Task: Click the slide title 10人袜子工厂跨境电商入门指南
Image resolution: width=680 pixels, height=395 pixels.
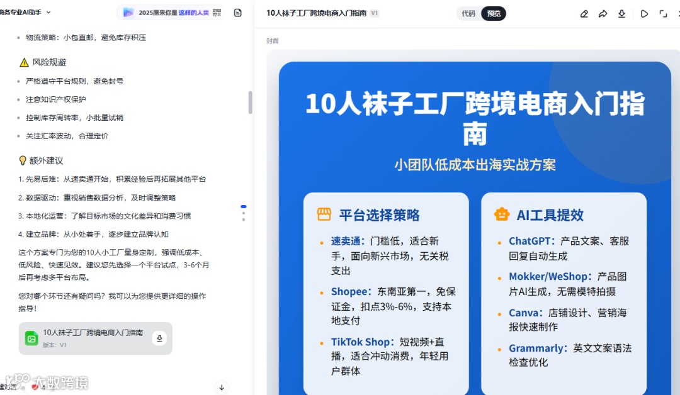Action: pos(475,119)
